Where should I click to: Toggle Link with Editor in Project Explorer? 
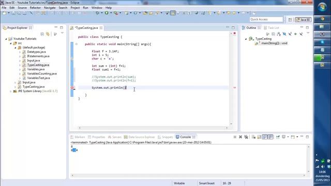tap(48, 34)
